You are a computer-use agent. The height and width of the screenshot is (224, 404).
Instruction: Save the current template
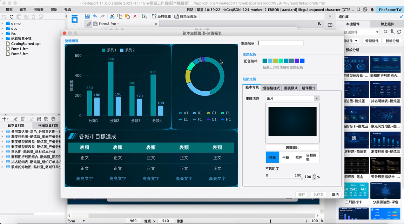[87, 16]
